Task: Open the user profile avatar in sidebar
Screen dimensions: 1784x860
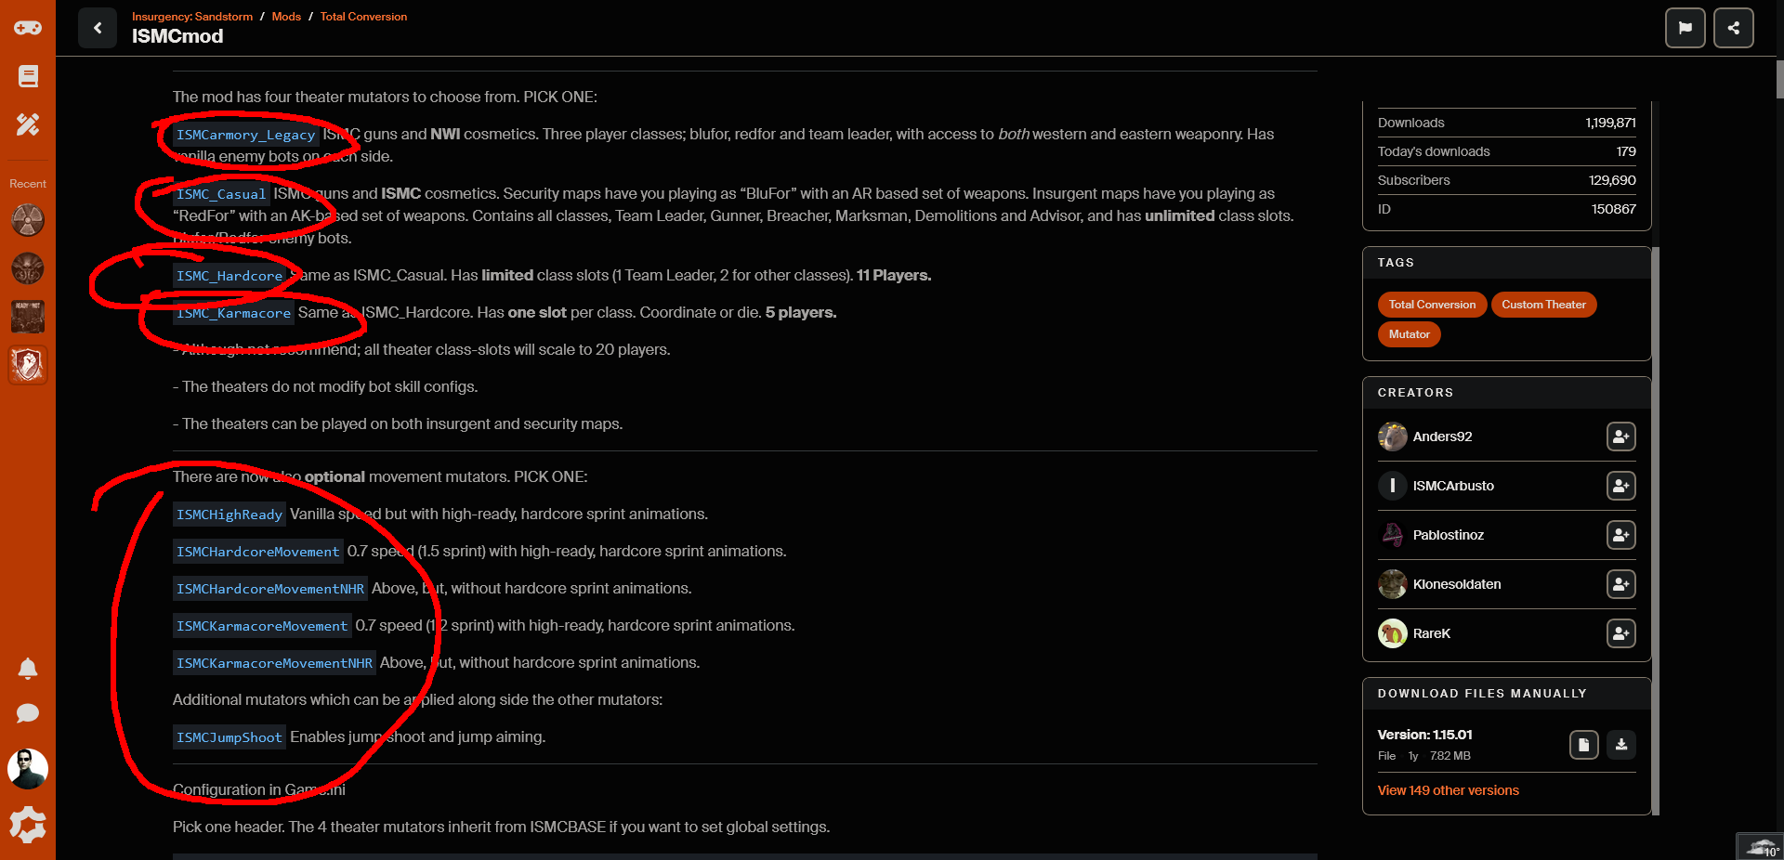Action: (x=28, y=769)
